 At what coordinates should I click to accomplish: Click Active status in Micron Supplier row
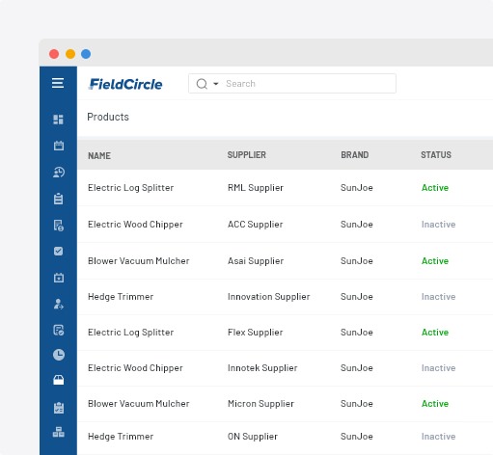point(435,404)
